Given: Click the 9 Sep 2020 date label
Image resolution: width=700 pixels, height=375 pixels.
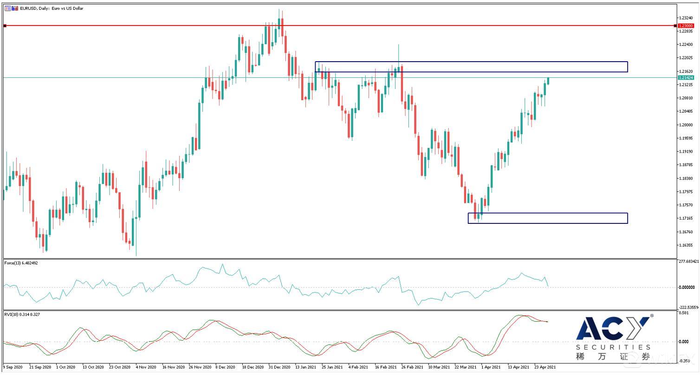Looking at the screenshot, I should point(13,367).
